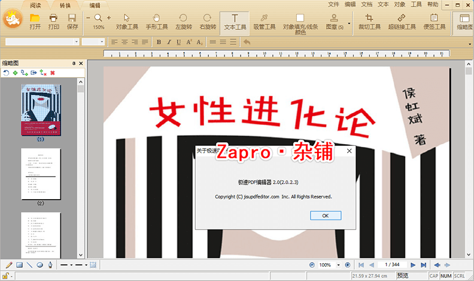This screenshot has width=474, height=281.
Task: Click the 对象填充/线条颜色 color swatch
Action: click(x=300, y=19)
